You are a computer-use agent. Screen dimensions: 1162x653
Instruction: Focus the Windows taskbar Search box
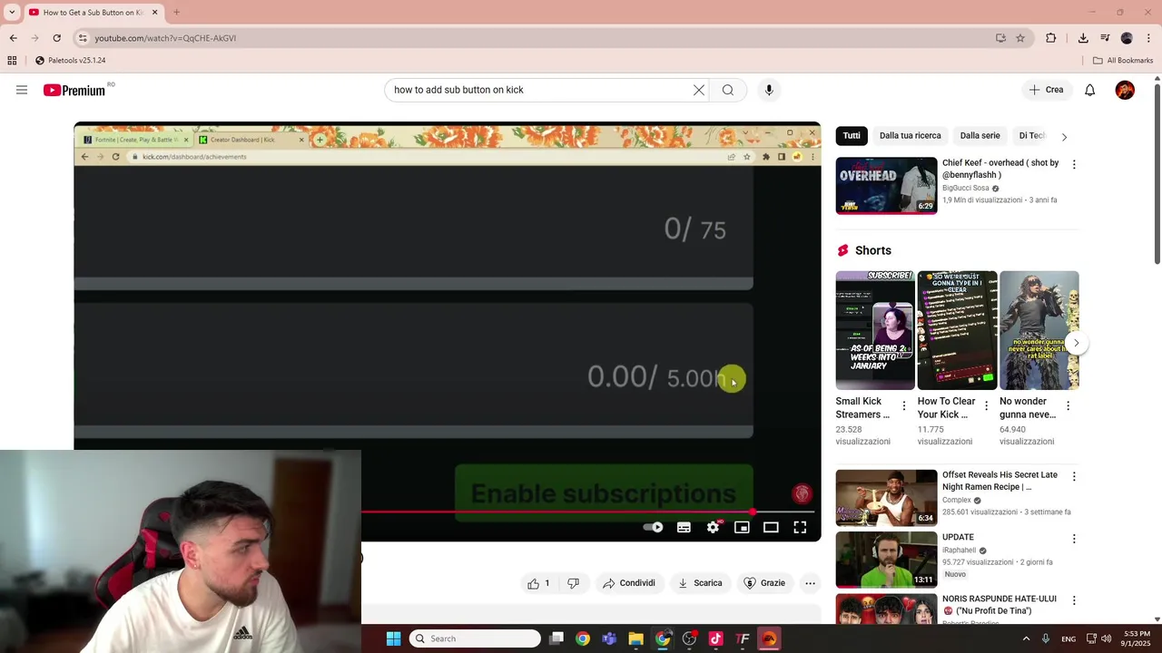475,638
